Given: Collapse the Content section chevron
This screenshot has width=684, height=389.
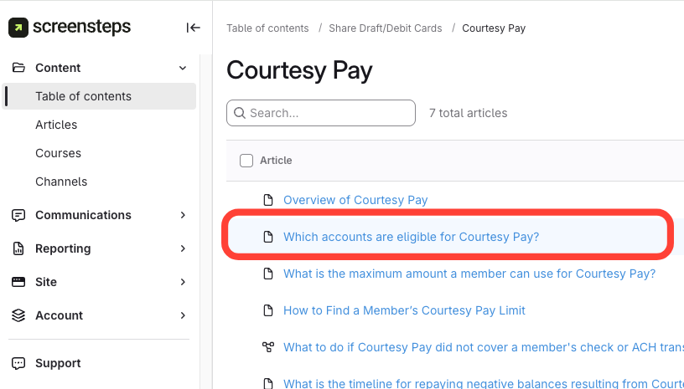Looking at the screenshot, I should pyautogui.click(x=183, y=68).
